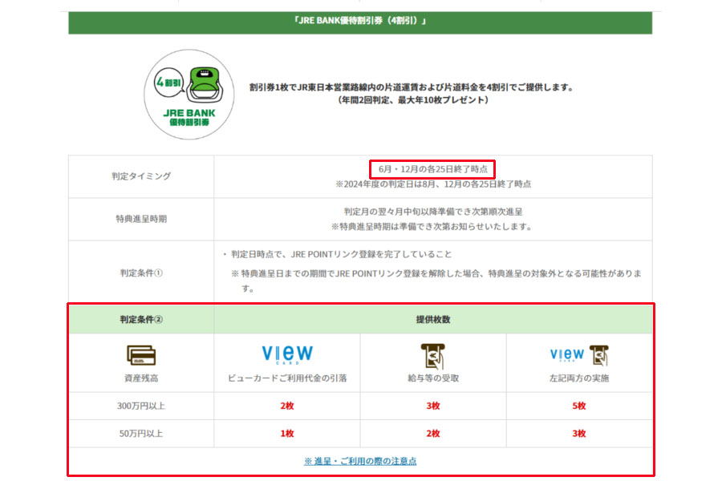Click the JRE BANK優待割引券 round logo
This screenshot has width=722, height=481.
[x=189, y=95]
